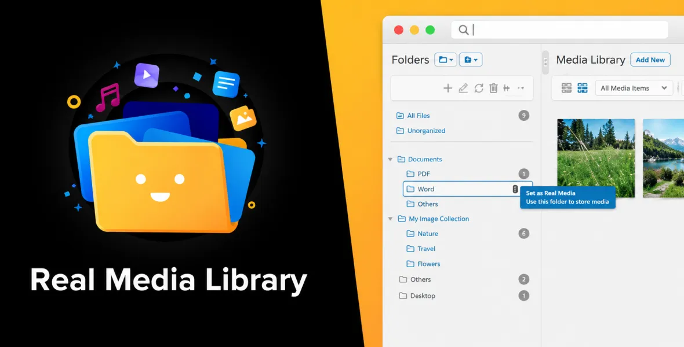The image size is (684, 347).
Task: Select the My Image Collection folder
Action: [x=439, y=219]
